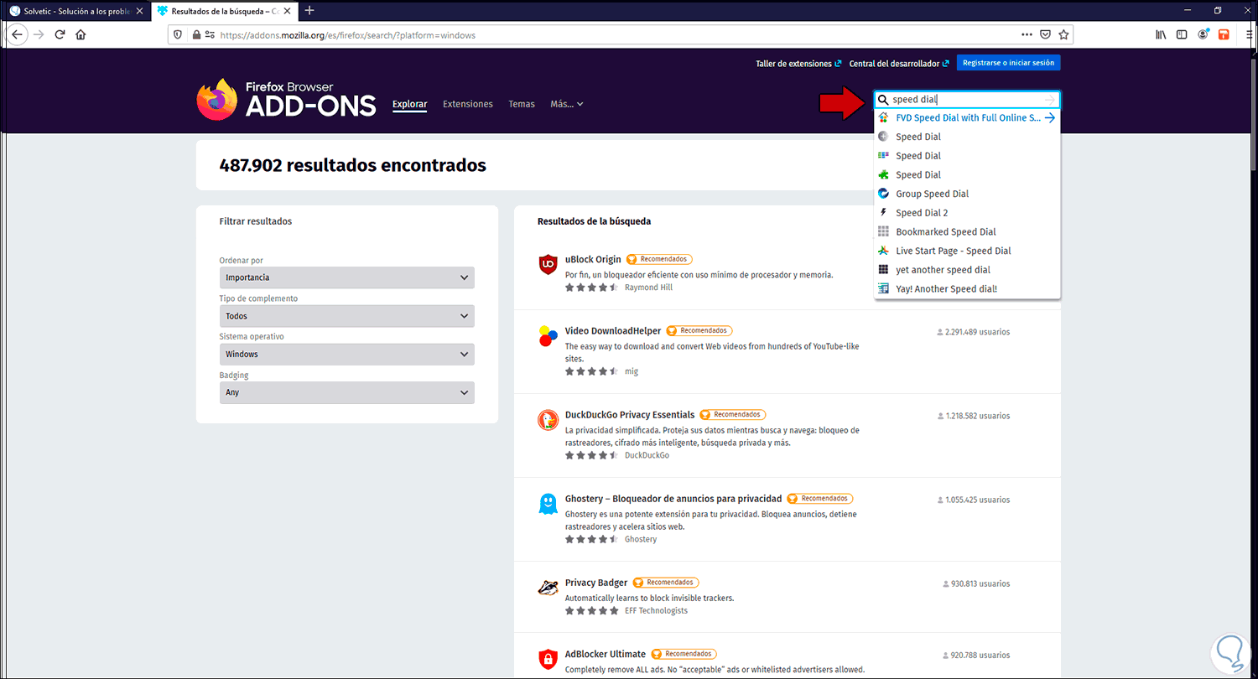The height and width of the screenshot is (679, 1258).
Task: Select the Resultados de la búsqueda tab
Action: pyautogui.click(x=223, y=11)
